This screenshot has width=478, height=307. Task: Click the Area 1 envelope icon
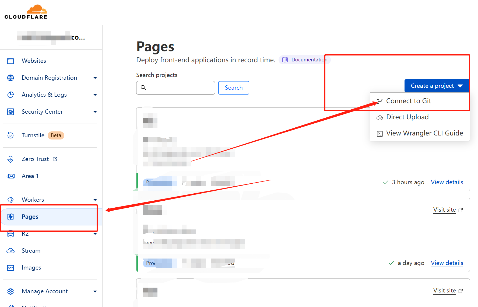[10, 176]
